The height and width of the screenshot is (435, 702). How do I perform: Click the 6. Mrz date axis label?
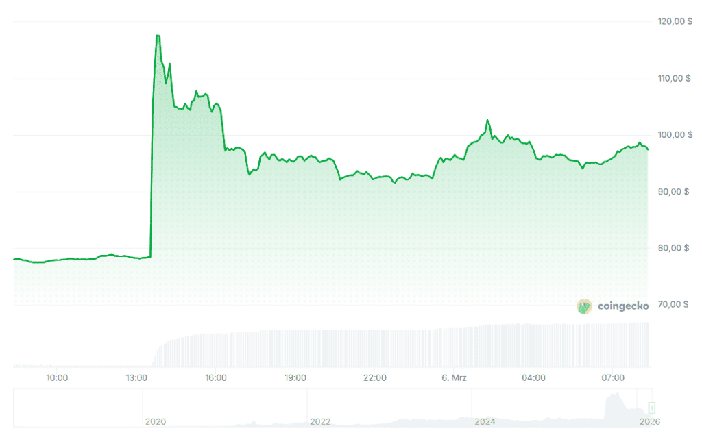[x=454, y=377]
